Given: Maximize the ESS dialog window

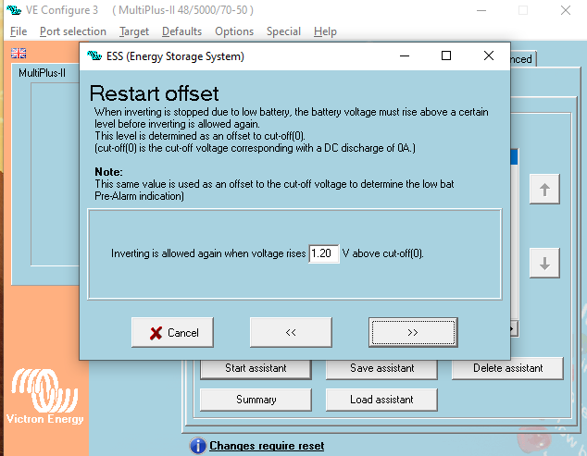Looking at the screenshot, I should click(446, 56).
